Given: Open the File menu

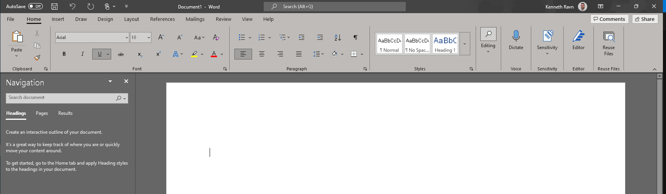Looking at the screenshot, I should [10, 19].
